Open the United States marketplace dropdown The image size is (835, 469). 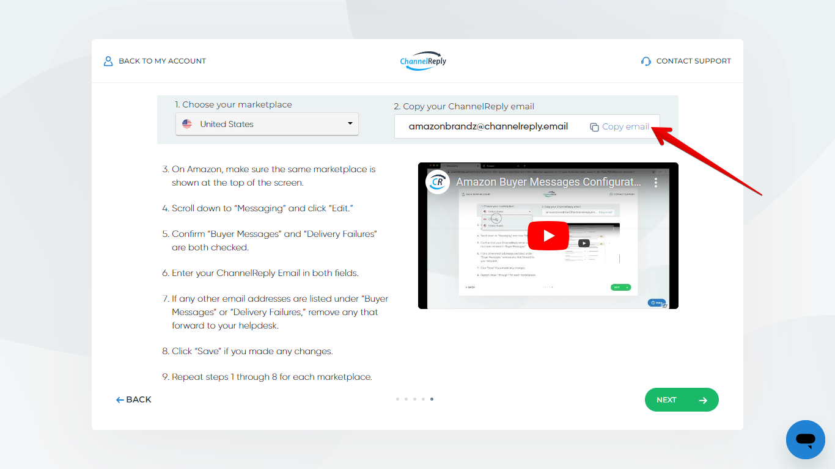267,124
